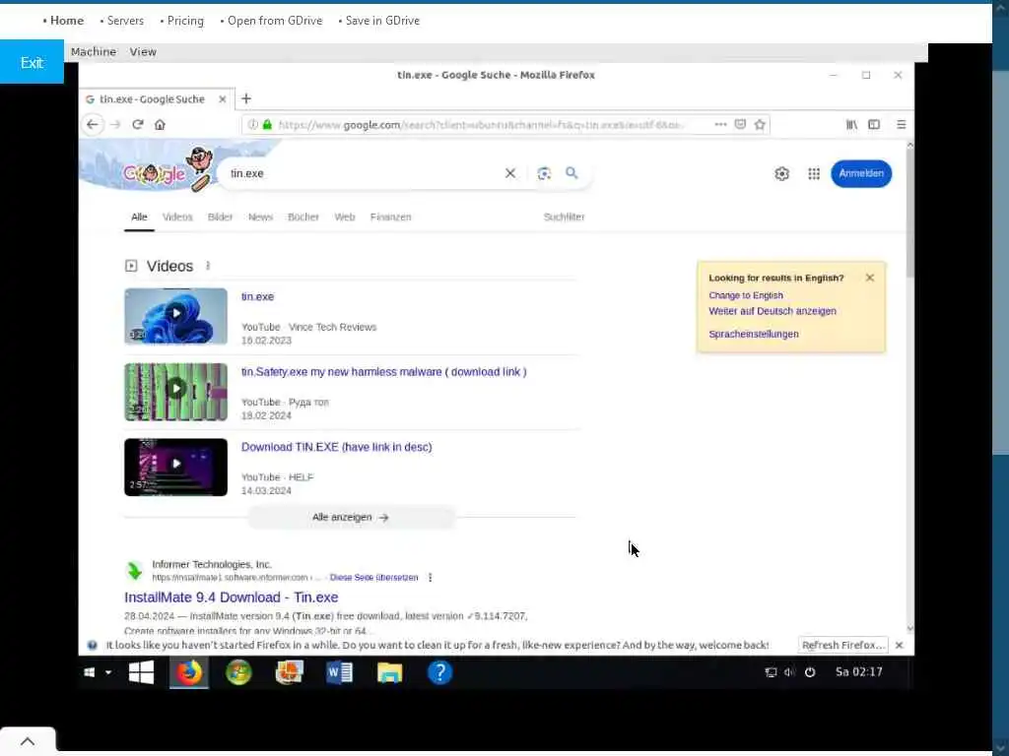
Task: Open from GDrive link
Action: click(275, 21)
